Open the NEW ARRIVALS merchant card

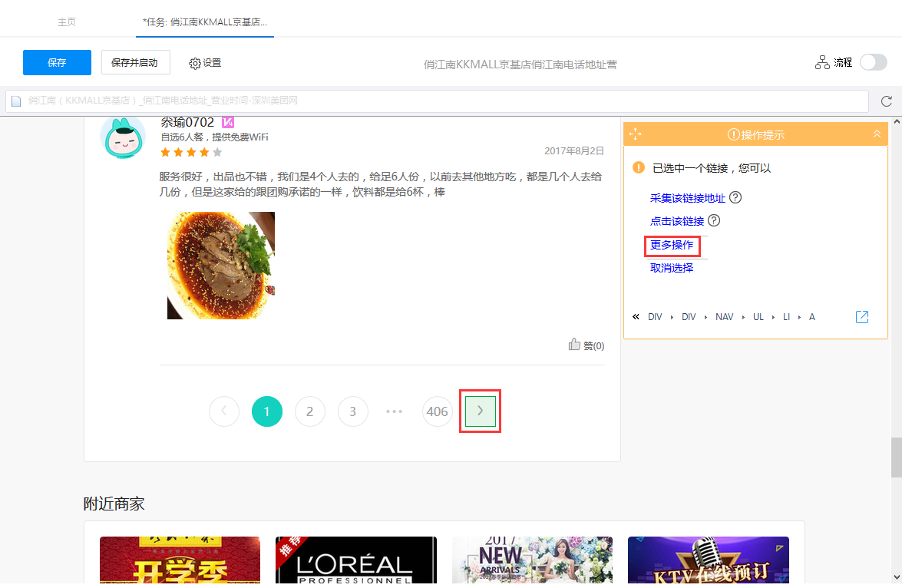coord(532,560)
